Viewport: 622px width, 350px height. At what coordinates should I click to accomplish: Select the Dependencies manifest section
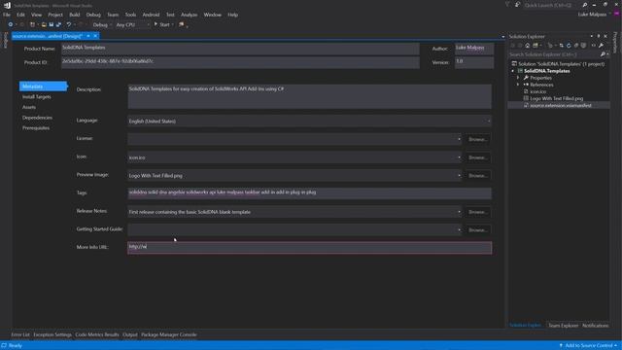click(37, 118)
